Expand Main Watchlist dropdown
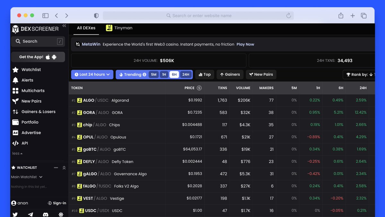385x217 pixels. (x=27, y=177)
